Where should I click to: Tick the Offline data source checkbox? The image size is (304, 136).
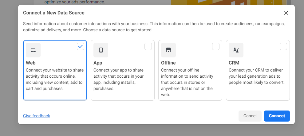[x=216, y=46]
